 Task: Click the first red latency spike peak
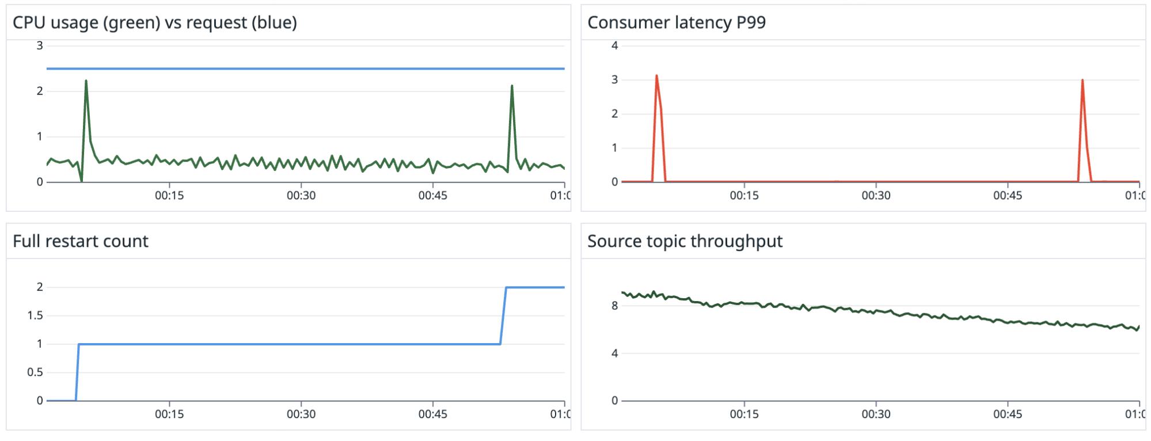click(656, 76)
